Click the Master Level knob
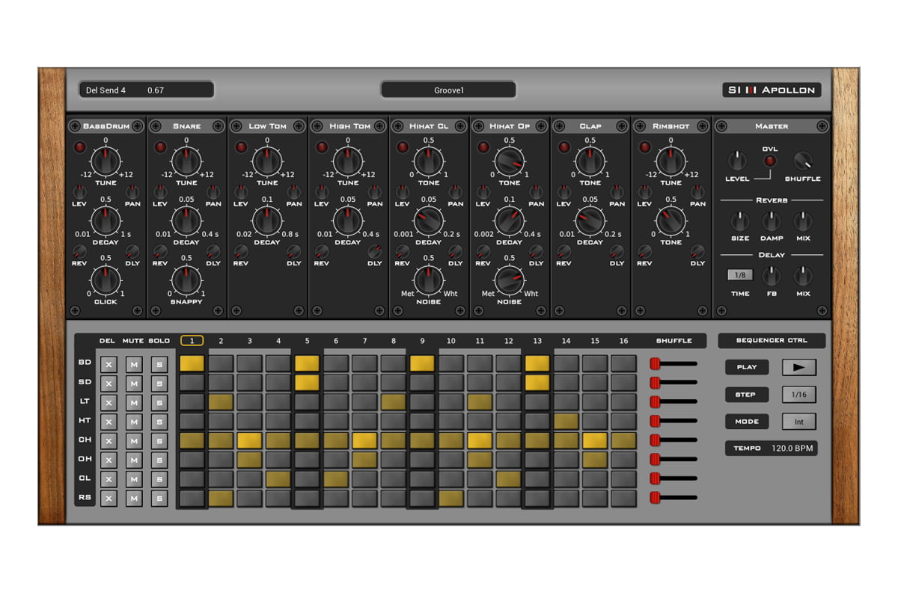This screenshot has width=898, height=598. 737,161
